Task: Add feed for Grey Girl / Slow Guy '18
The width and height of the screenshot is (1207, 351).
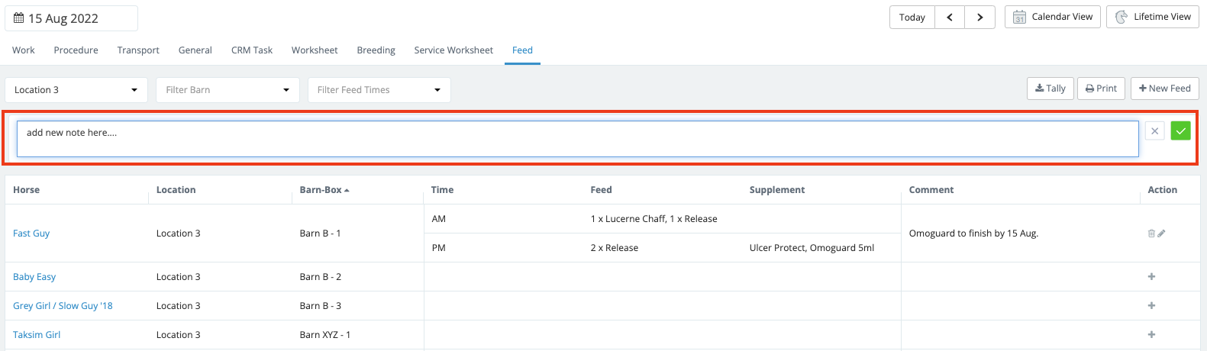Action: pos(1151,306)
